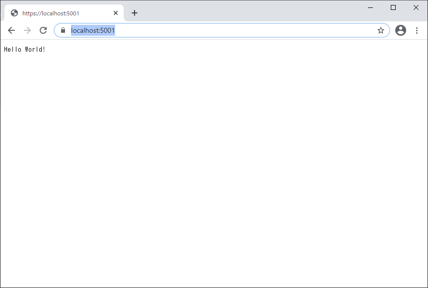Close the Chrome window

416,7
